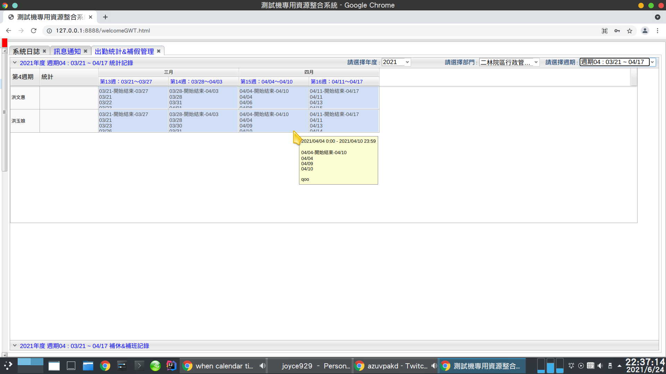
Task: Expand the 補休&補班記錄 panel
Action: pyautogui.click(x=15, y=346)
